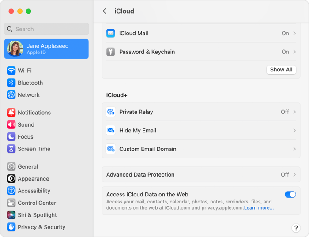Click the Custom Email Domain icon
This screenshot has width=309, height=237.
click(111, 149)
